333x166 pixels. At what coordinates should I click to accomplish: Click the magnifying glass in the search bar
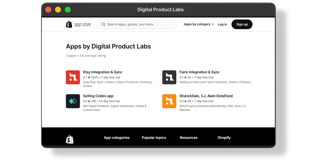coord(103,24)
